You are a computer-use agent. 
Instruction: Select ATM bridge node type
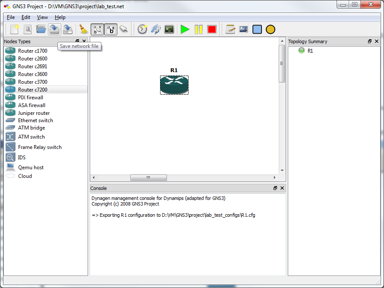click(46, 128)
